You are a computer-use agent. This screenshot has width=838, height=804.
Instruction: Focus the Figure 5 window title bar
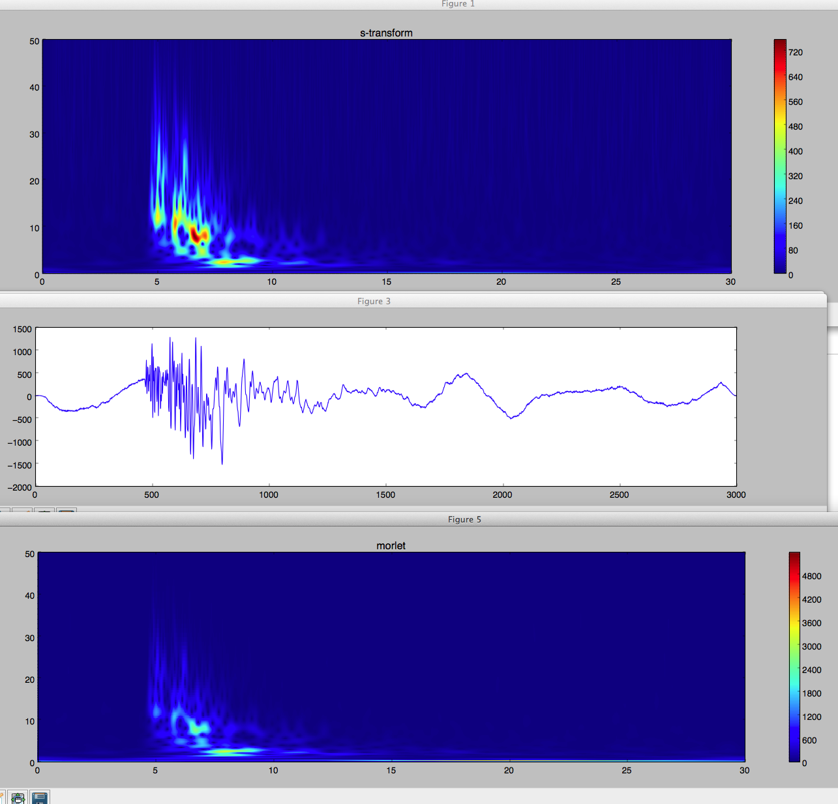tap(419, 519)
